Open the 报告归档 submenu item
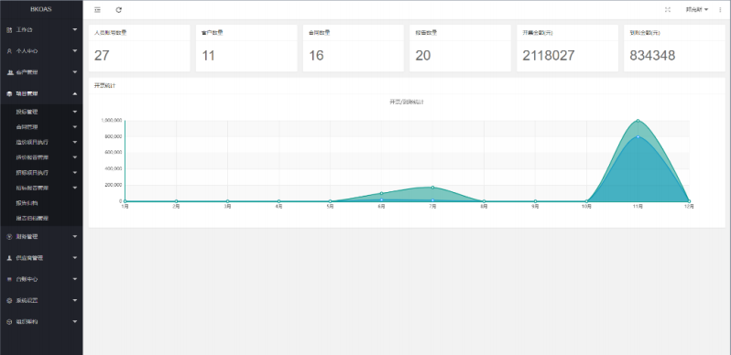Viewport: 731px width, 355px height. 27,203
